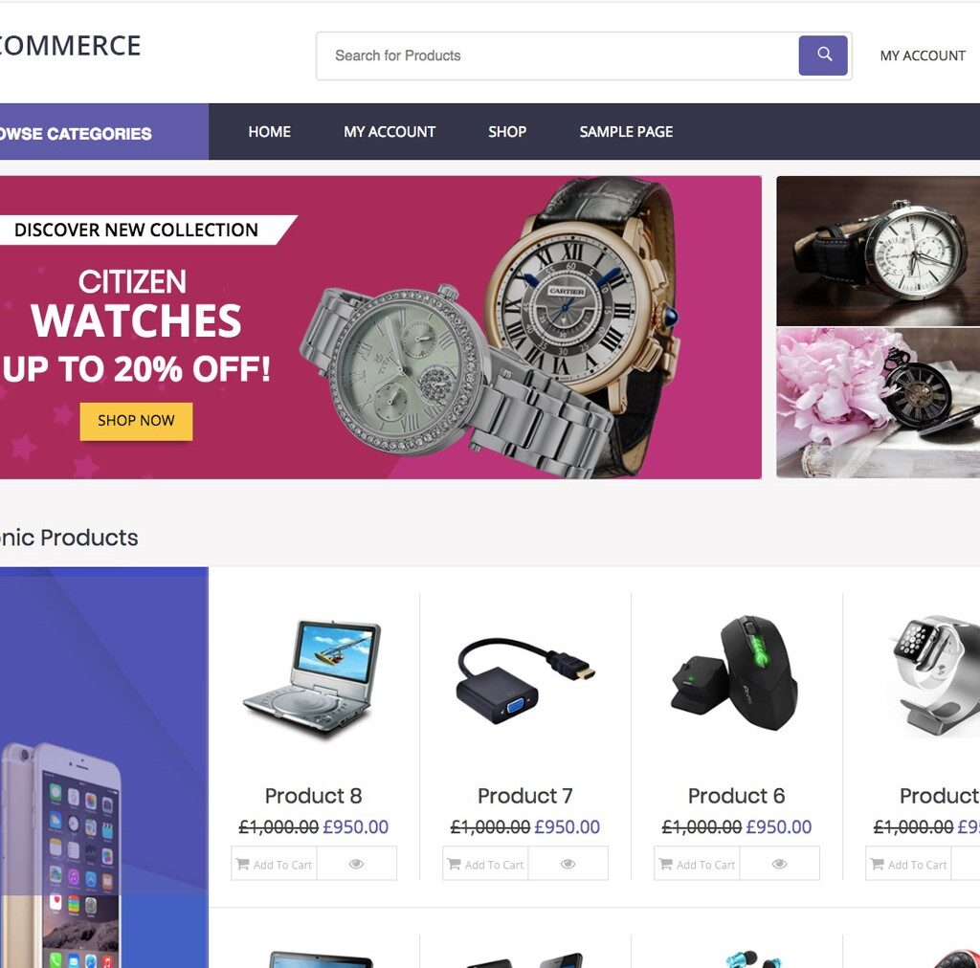Click the cart icon for Product 6
Image resolution: width=980 pixels, height=968 pixels.
pyautogui.click(x=666, y=864)
